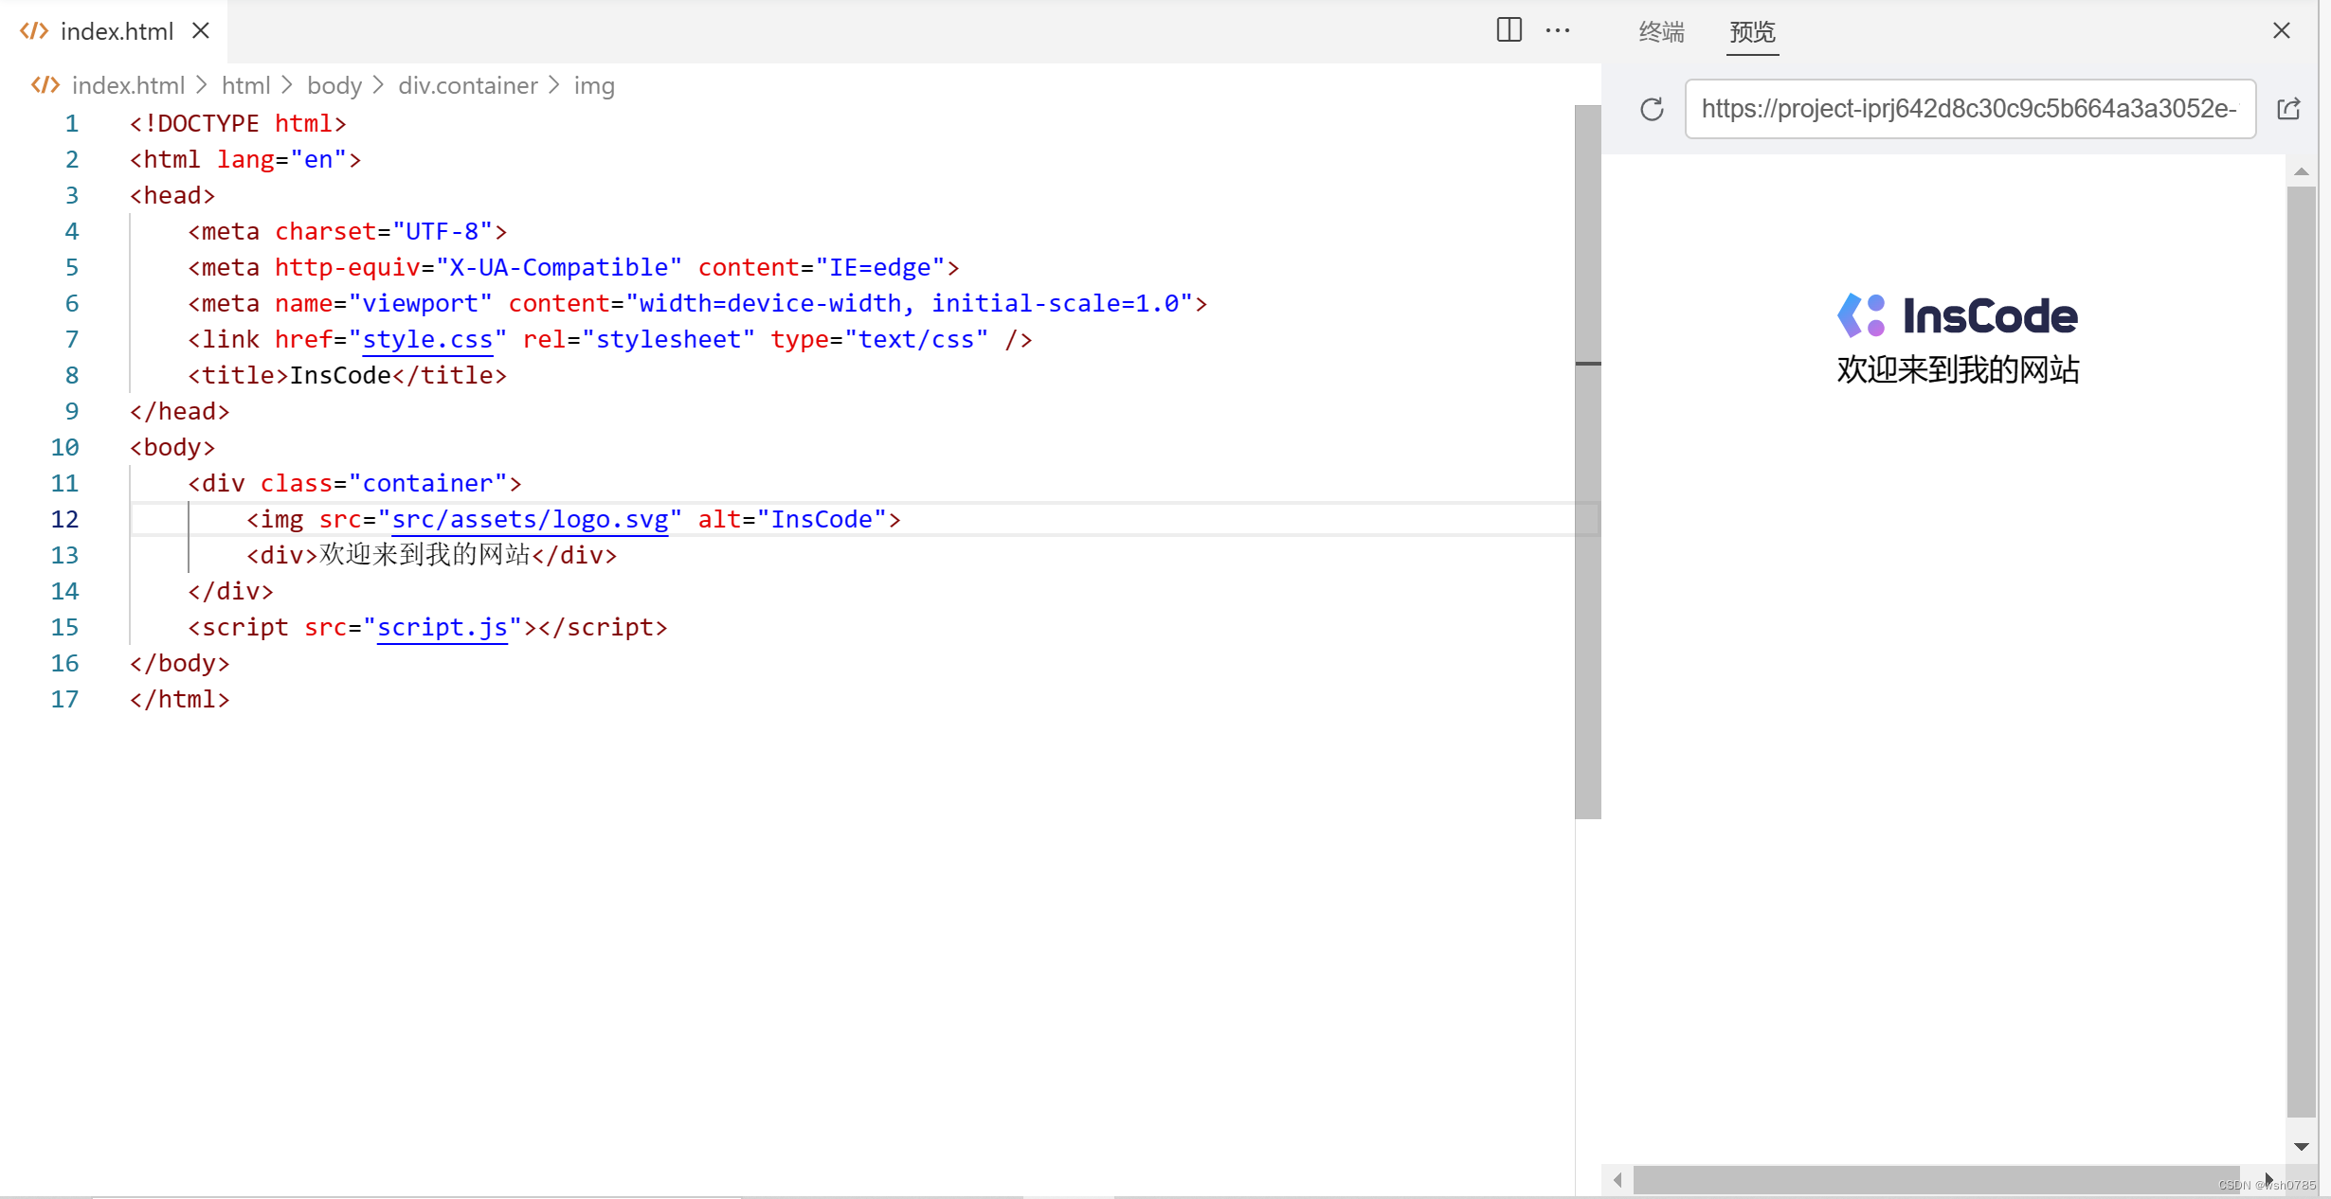The image size is (2331, 1199).
Task: Click the editor vertical scrollbar thumb
Action: click(x=1588, y=461)
